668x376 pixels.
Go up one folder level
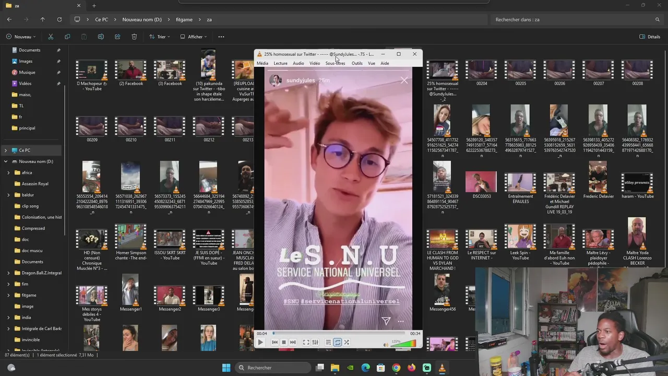click(x=43, y=19)
